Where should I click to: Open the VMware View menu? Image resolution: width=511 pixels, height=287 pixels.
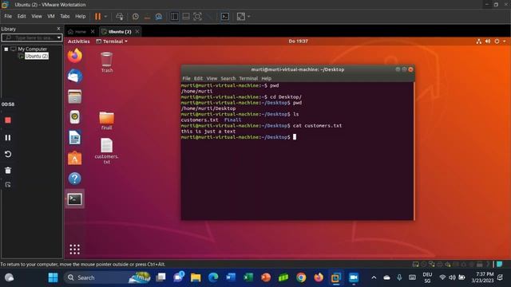pos(37,16)
